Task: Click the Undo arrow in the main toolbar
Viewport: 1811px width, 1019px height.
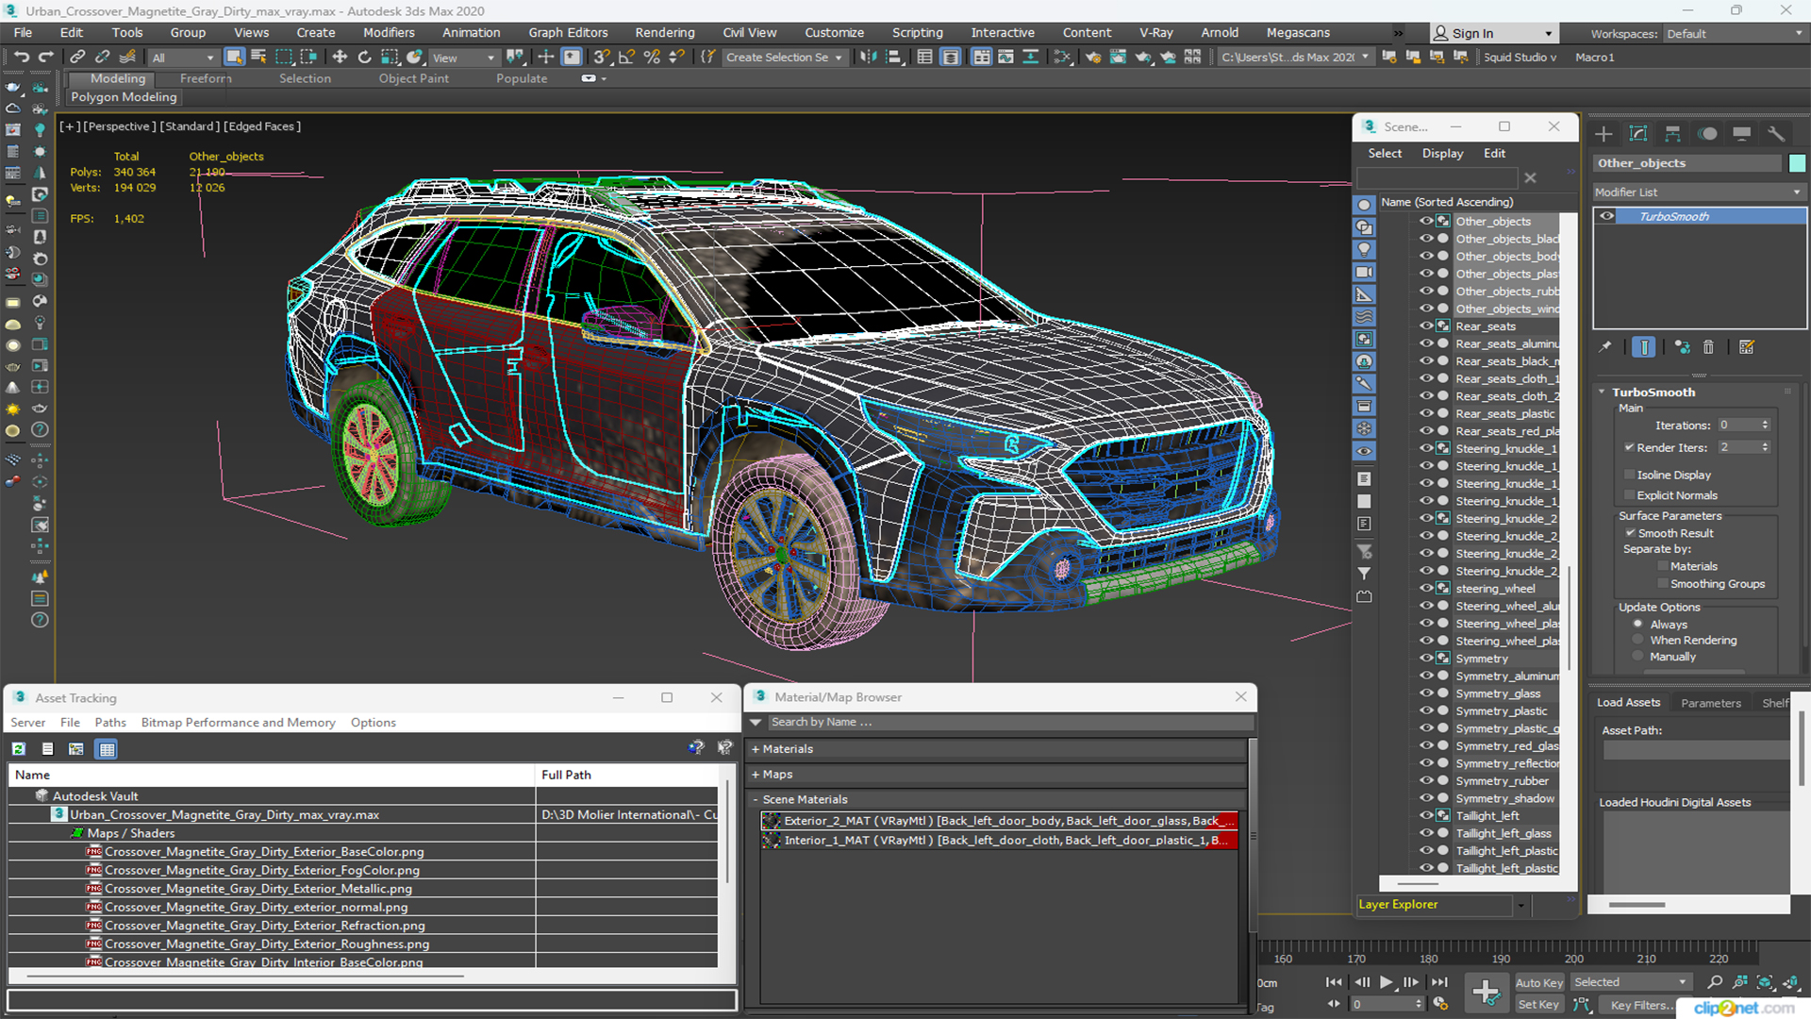Action: click(22, 58)
